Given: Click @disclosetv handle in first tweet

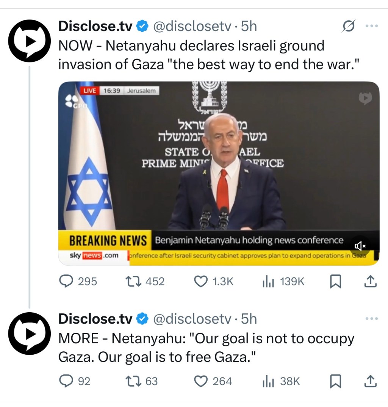Looking at the screenshot, I should (192, 26).
